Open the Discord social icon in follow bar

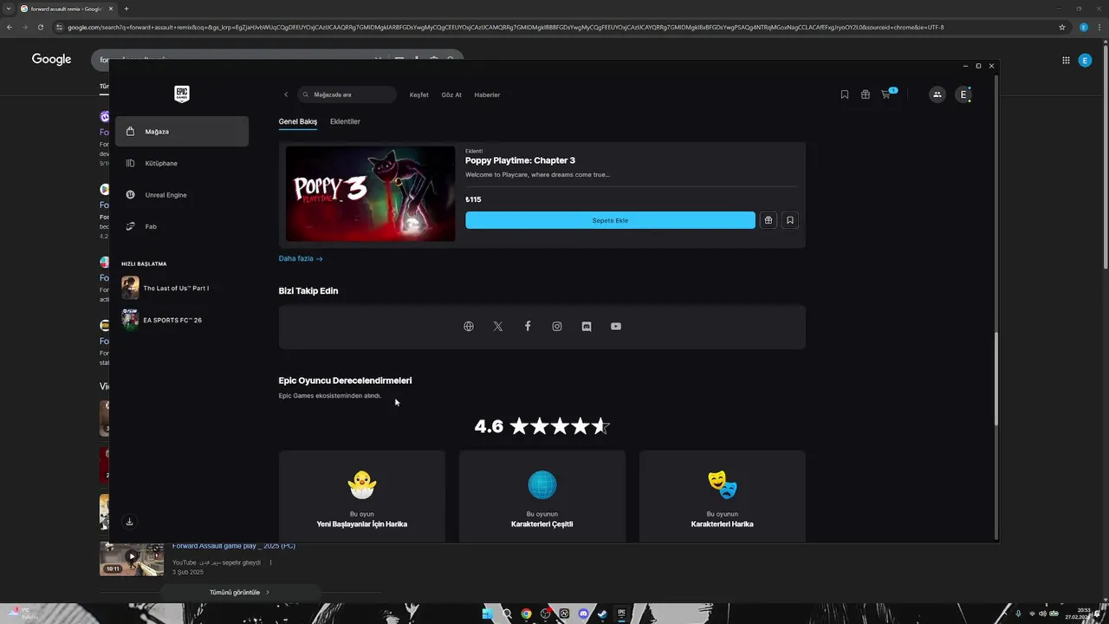click(x=587, y=327)
